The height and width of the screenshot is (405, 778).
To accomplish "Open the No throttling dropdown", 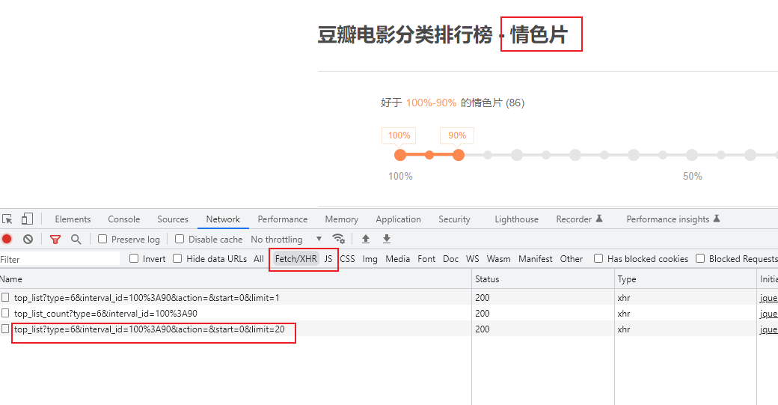I will pyautogui.click(x=287, y=240).
